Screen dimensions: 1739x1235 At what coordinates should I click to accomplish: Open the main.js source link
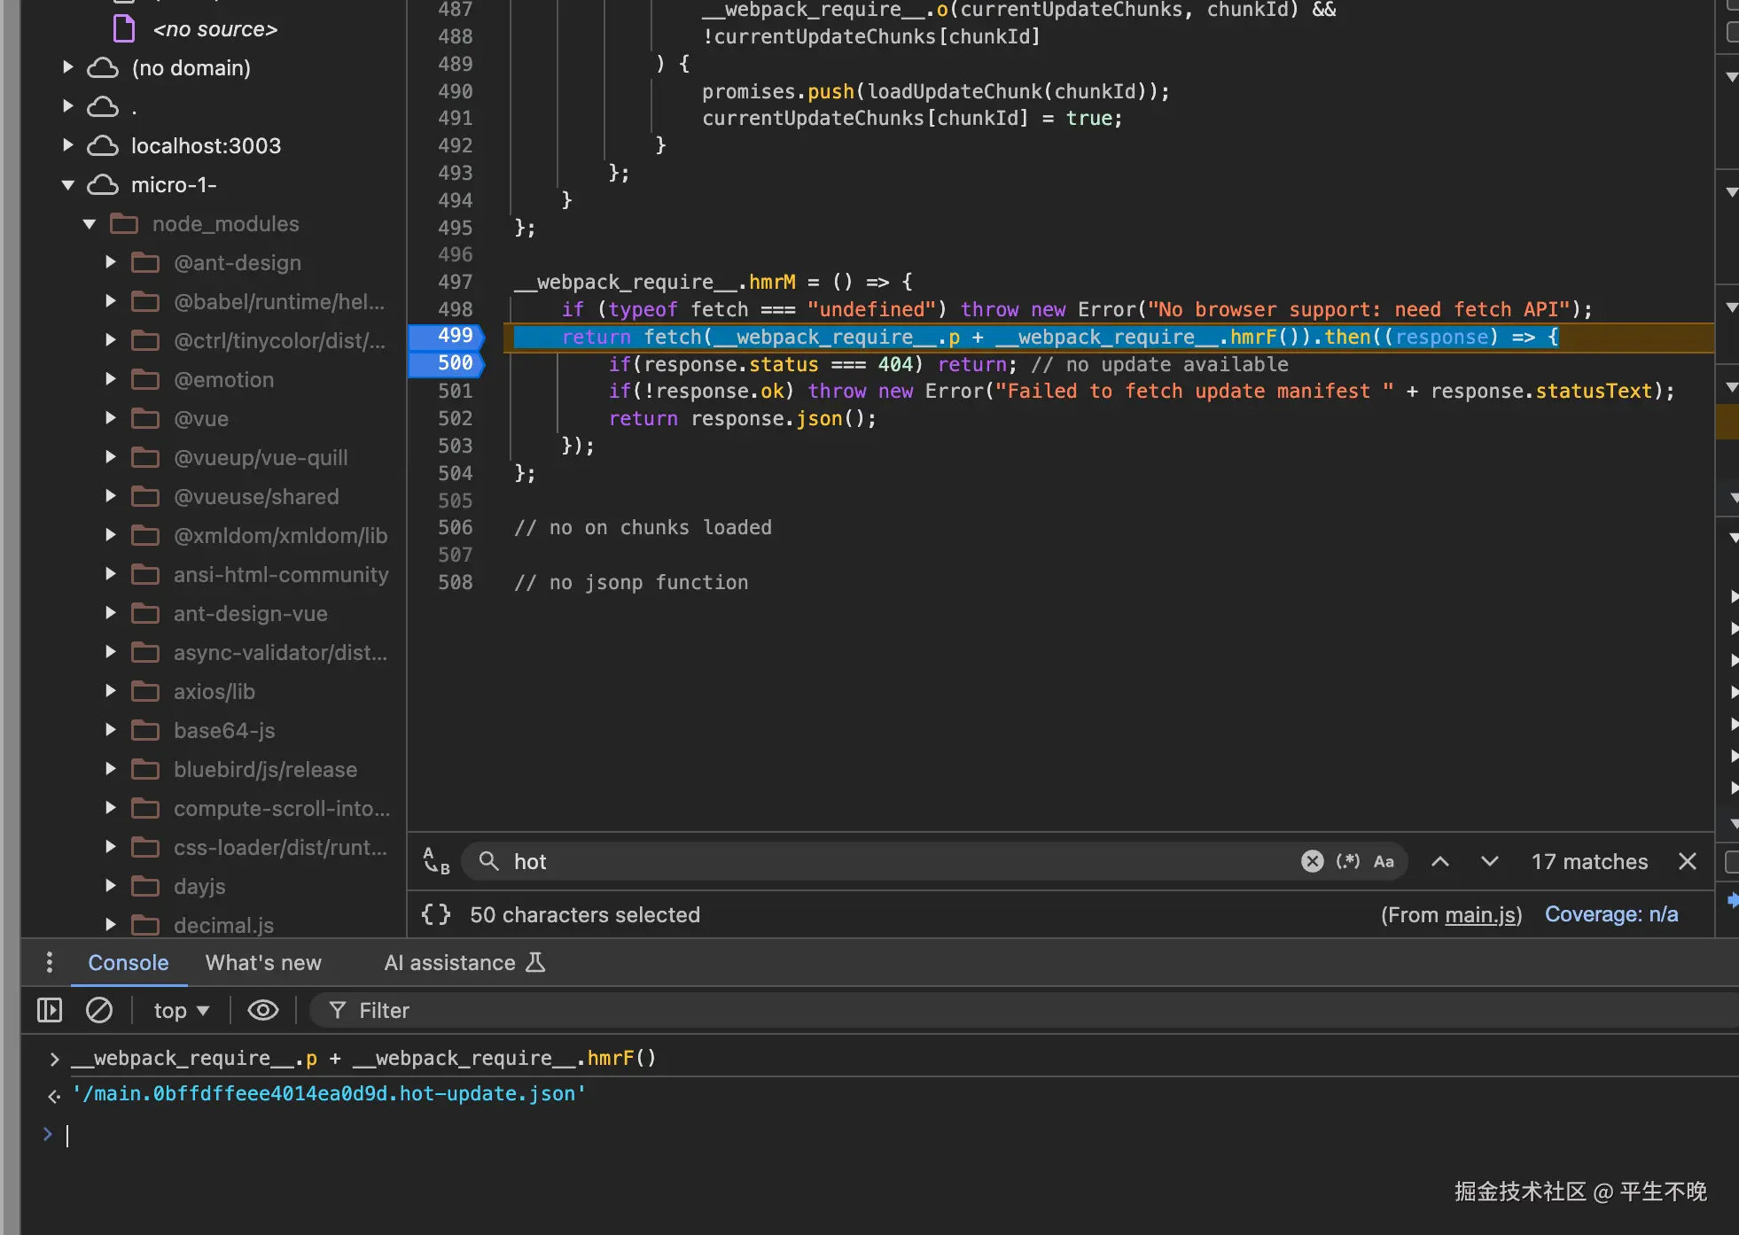coord(1480,914)
